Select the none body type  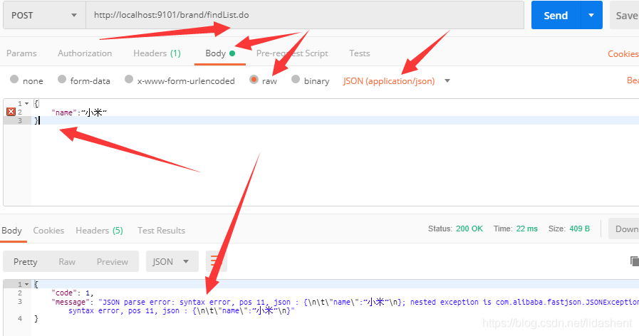pyautogui.click(x=14, y=80)
